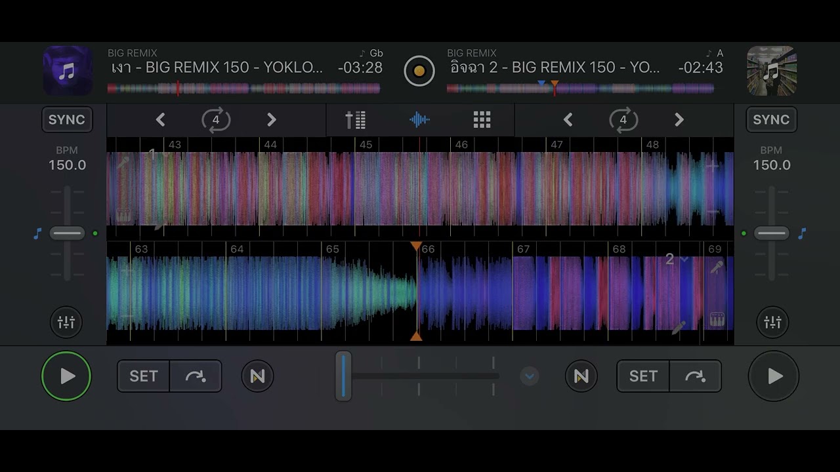Viewport: 840px width, 472px height.
Task: Click the left deck tempo slider handle
Action: (x=67, y=233)
